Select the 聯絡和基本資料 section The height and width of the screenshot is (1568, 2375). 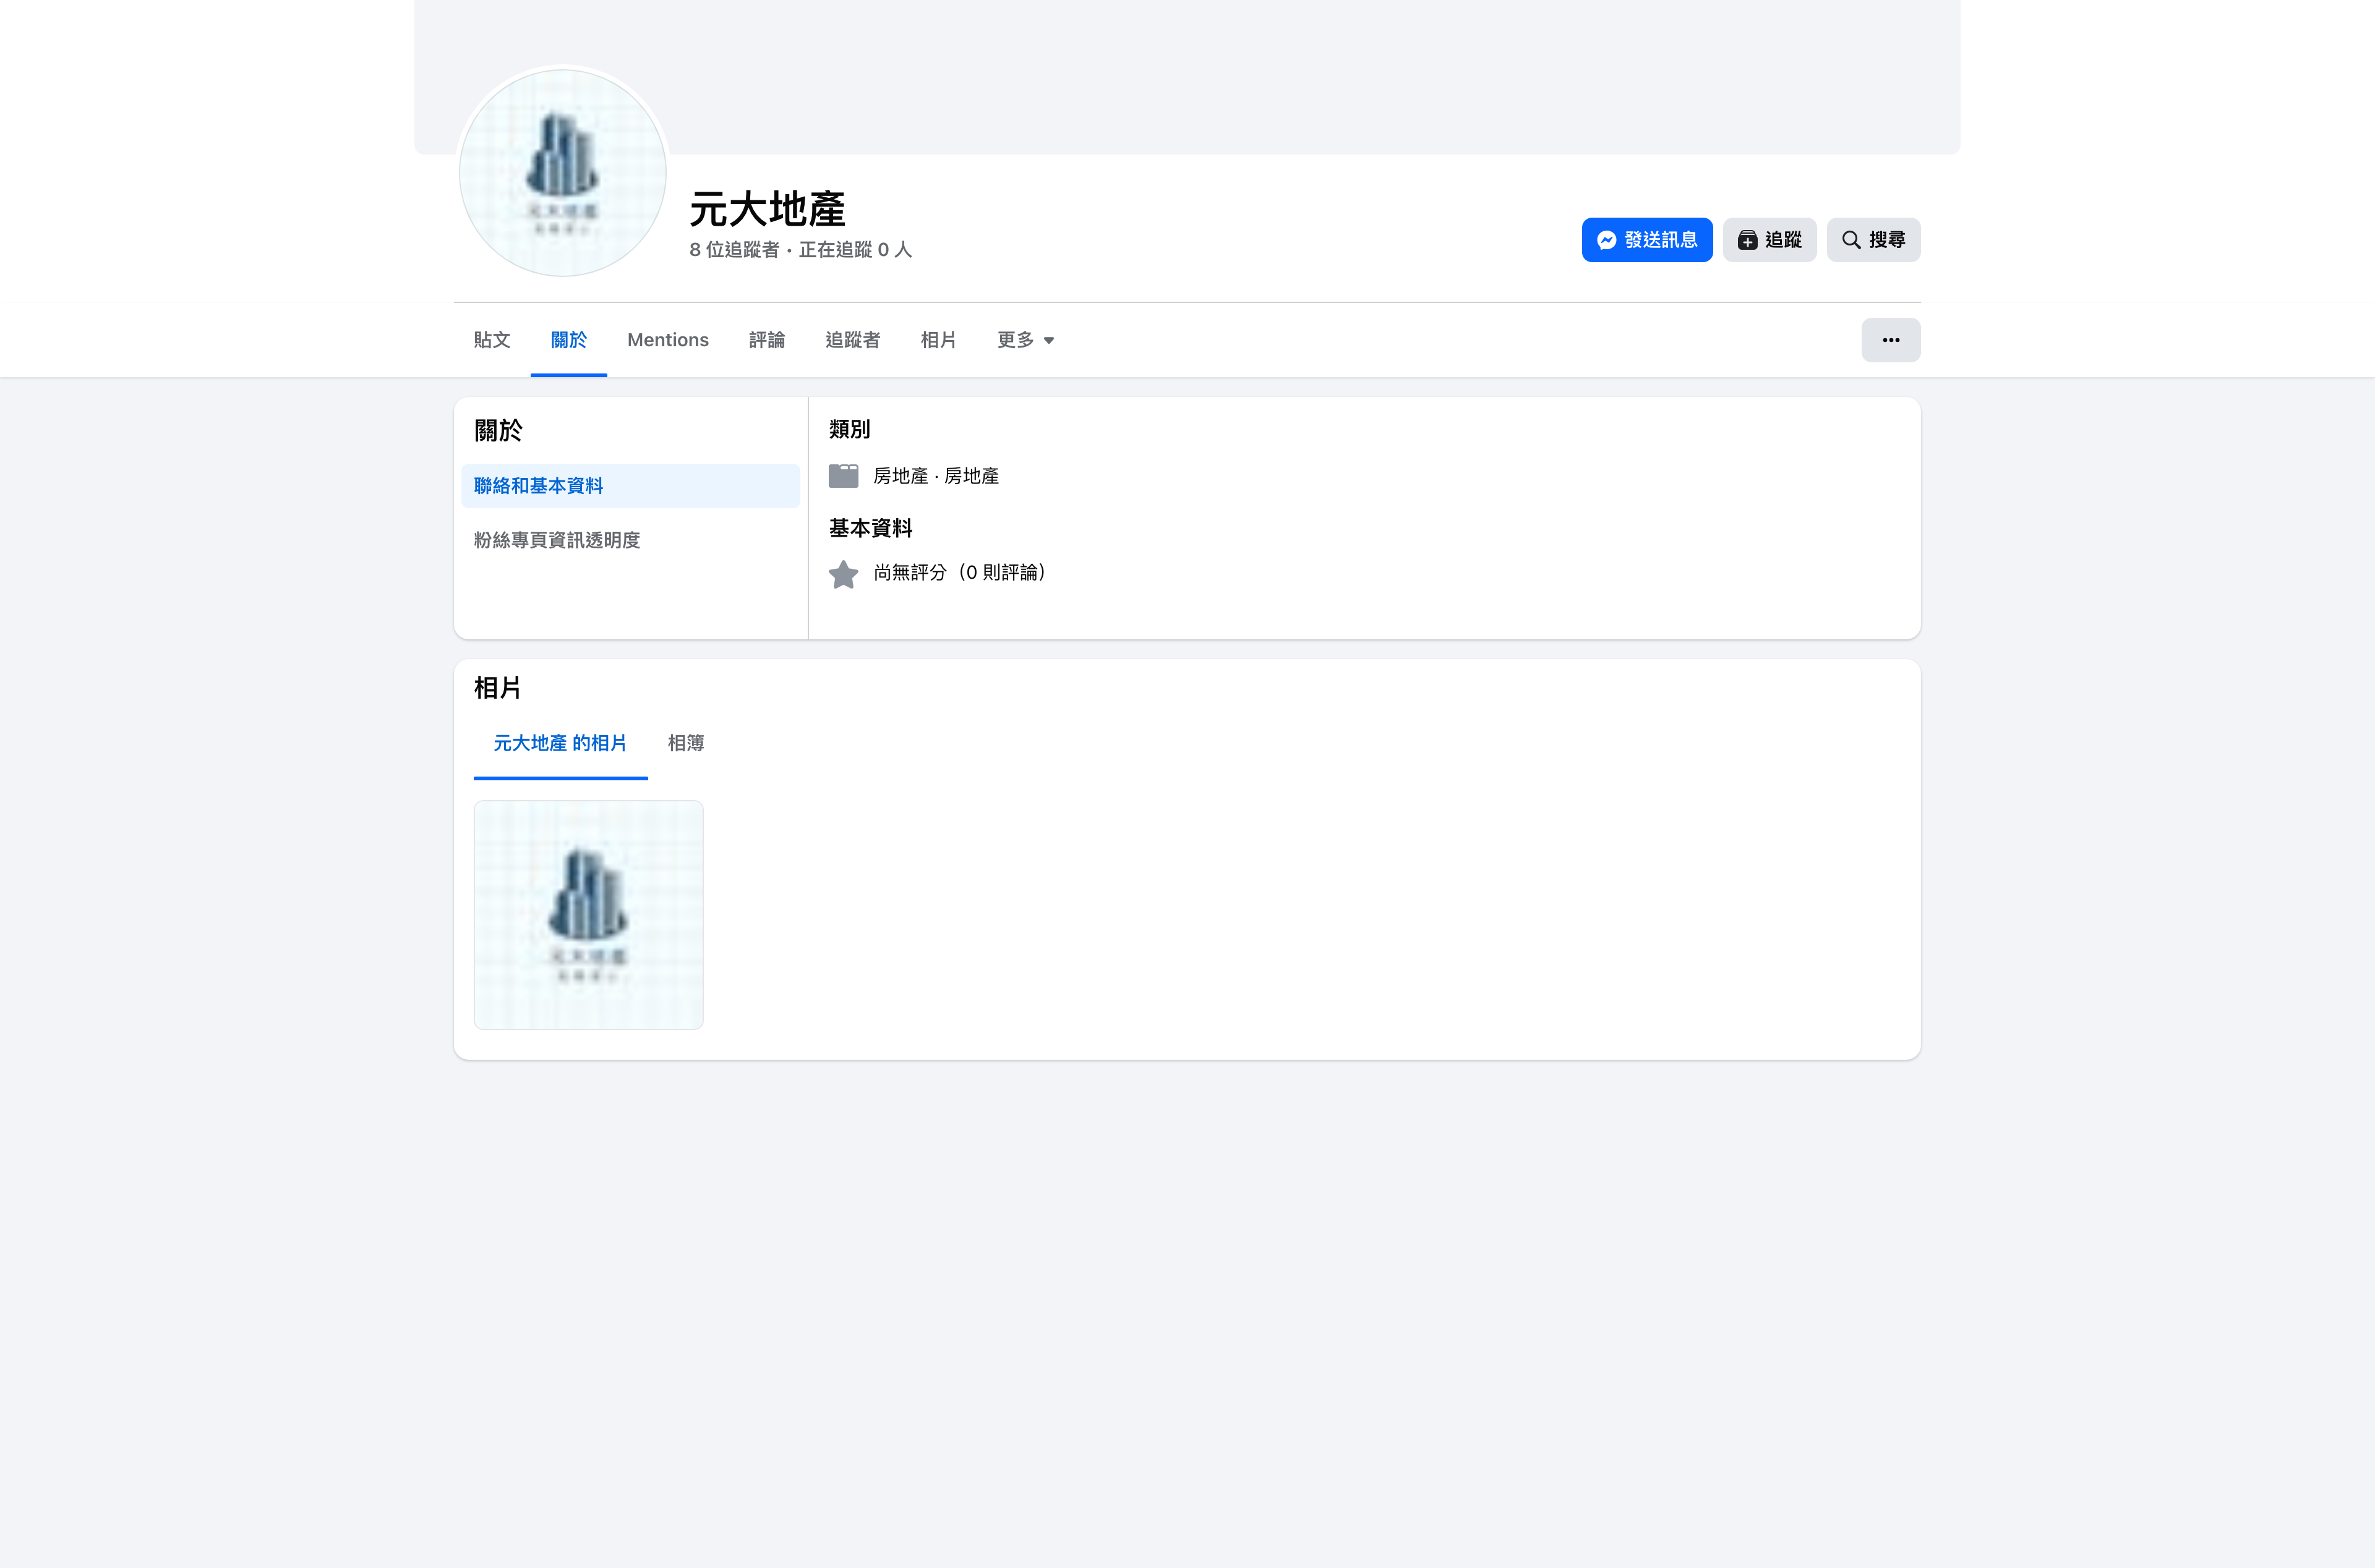point(540,485)
